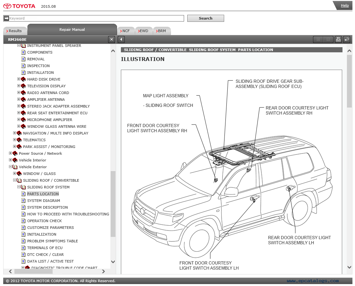355x286 pixels.
Task: Expand NAVIGATION / MULTI INFO DISPLAY node
Action: pyautogui.click(x=14, y=133)
